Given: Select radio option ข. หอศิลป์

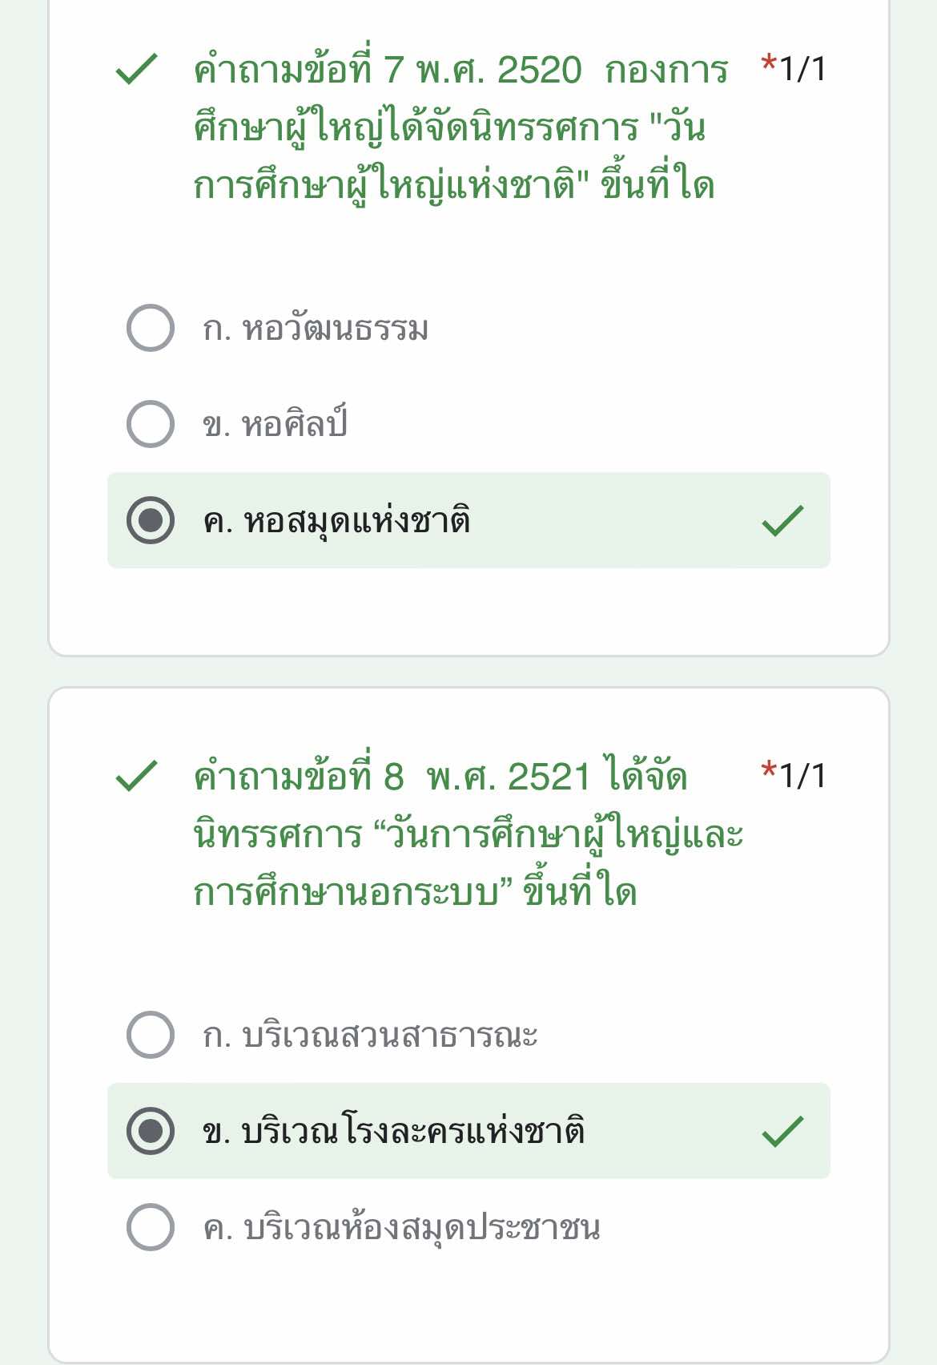Looking at the screenshot, I should tap(151, 424).
